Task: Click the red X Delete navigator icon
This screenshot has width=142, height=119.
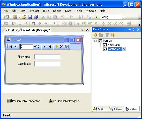Action: point(62,47)
